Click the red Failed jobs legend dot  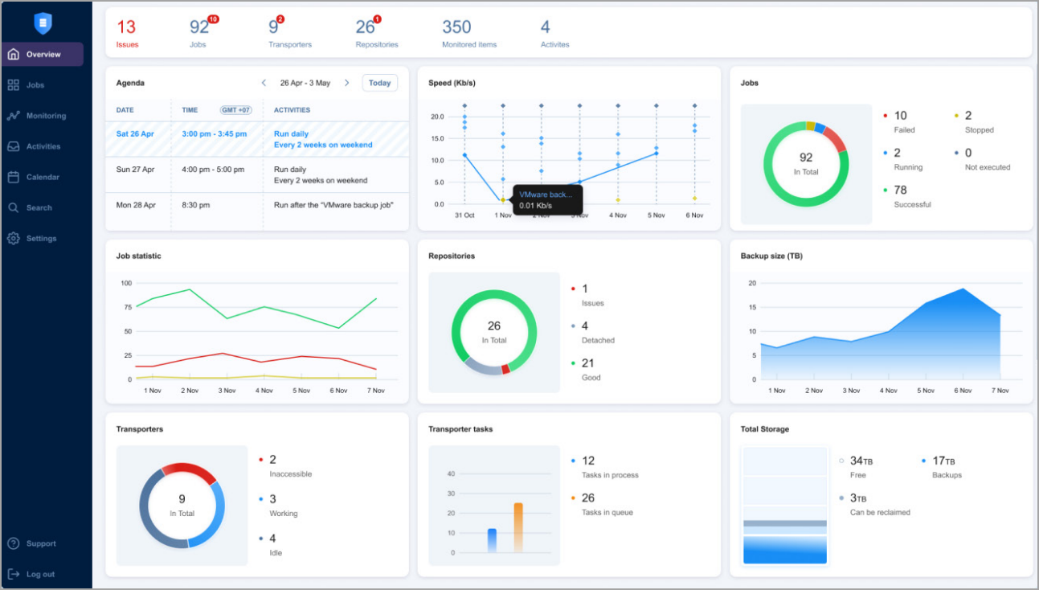(x=885, y=116)
